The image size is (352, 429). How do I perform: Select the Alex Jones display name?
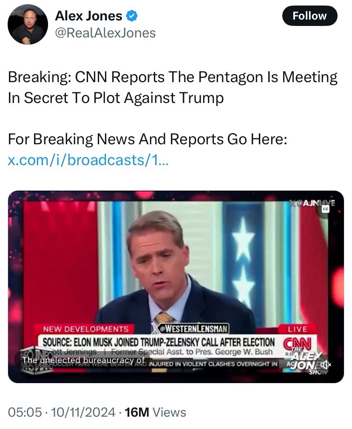tap(88, 16)
